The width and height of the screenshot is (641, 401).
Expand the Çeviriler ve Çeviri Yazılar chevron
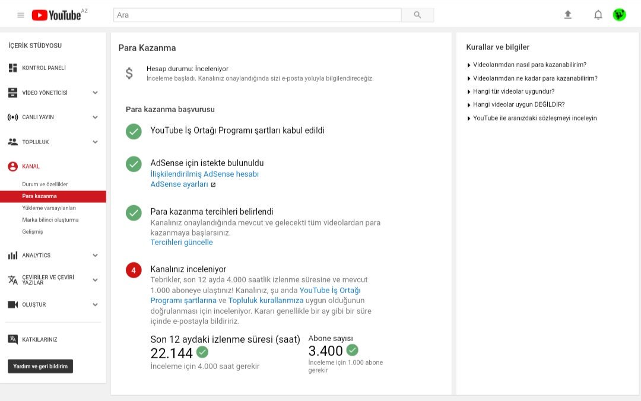click(x=95, y=280)
